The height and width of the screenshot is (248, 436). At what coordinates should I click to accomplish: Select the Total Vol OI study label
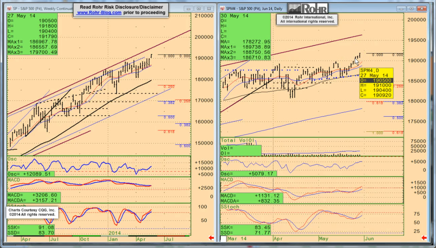pos(238,141)
